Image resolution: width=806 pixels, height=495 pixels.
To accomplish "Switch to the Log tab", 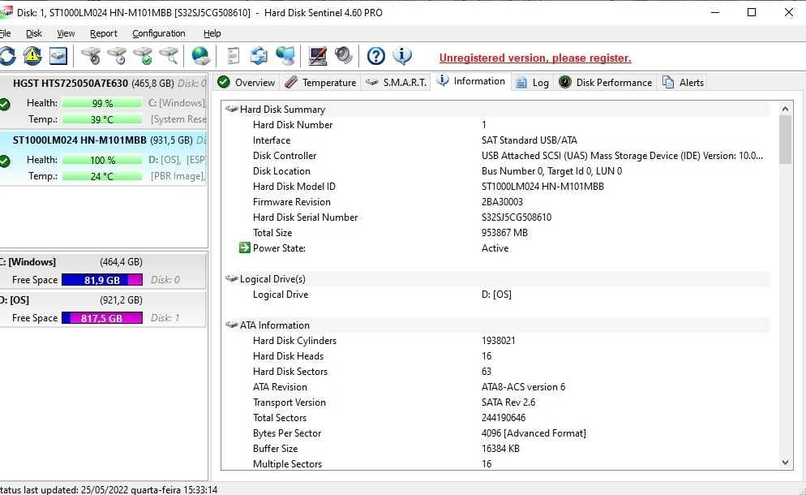I will click(533, 82).
